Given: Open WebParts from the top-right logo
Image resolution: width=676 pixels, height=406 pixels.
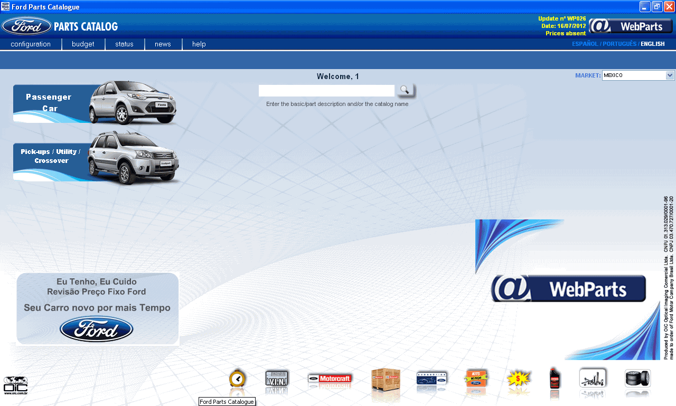Looking at the screenshot, I should tap(630, 25).
